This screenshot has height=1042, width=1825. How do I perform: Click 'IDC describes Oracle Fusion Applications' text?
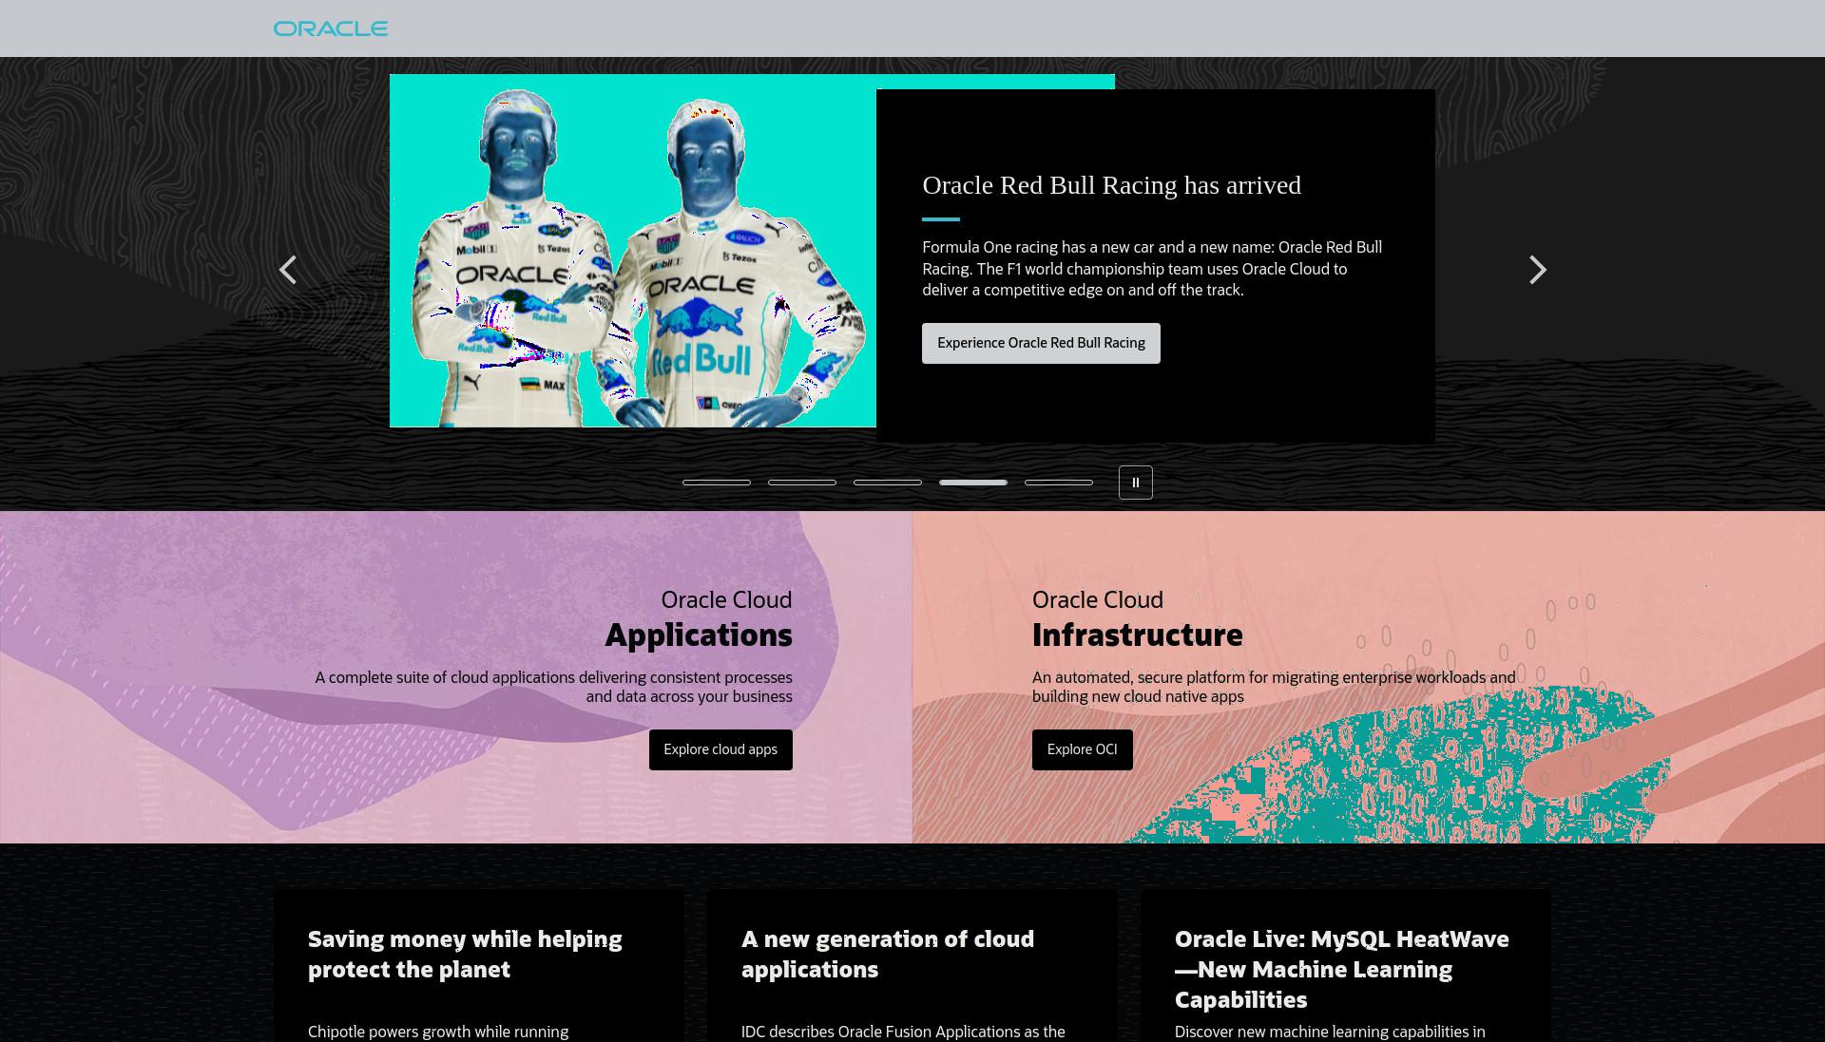pyautogui.click(x=903, y=1032)
